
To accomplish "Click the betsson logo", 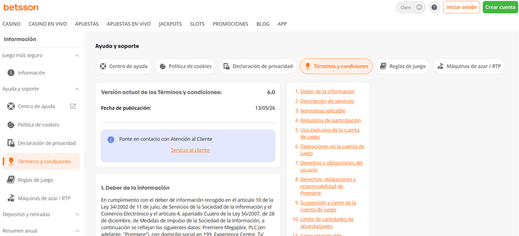I will [21, 7].
